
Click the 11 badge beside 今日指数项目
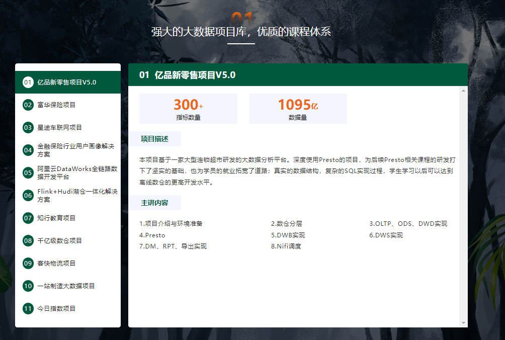[x=28, y=308]
